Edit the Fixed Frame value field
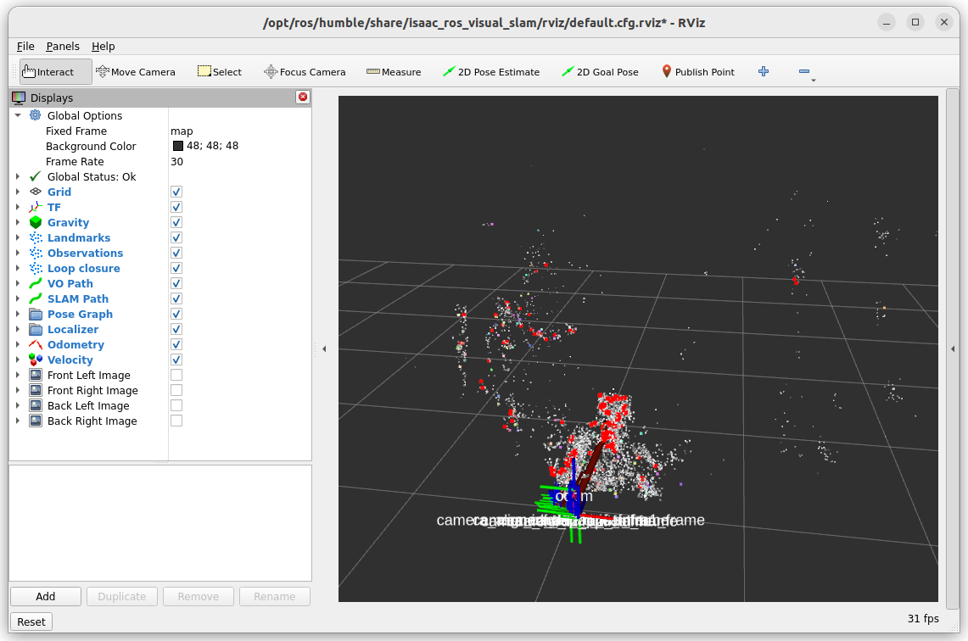Screen dimensions: 968x641 point(238,131)
